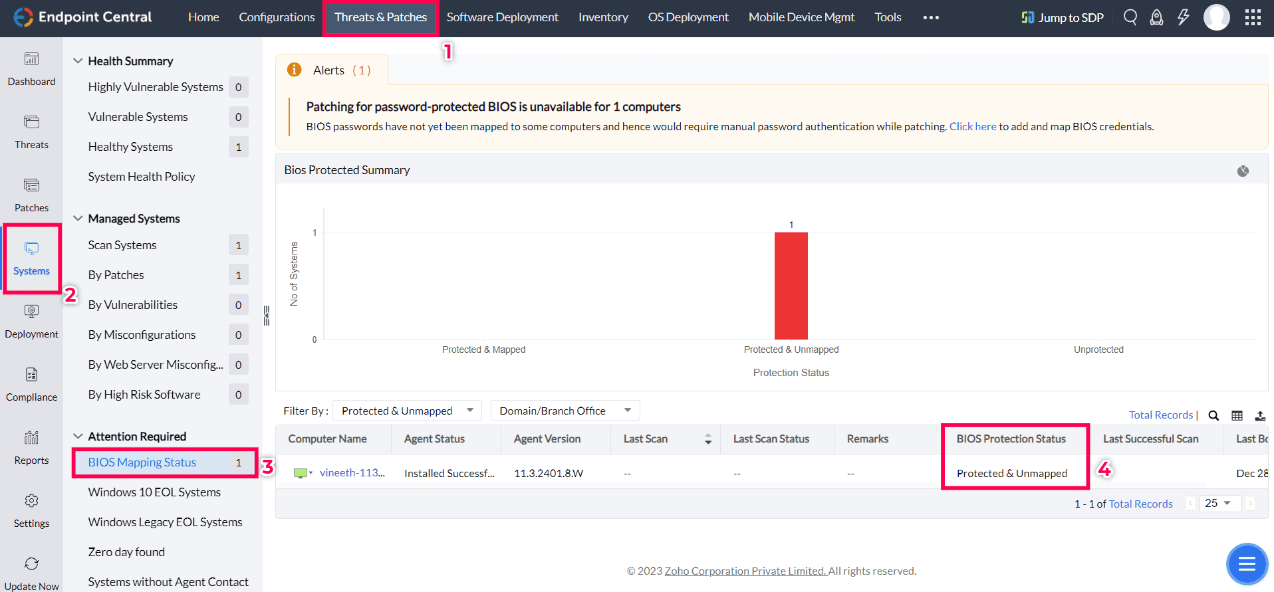Open the Patches sidebar icon
1274x592 pixels.
coord(31,185)
